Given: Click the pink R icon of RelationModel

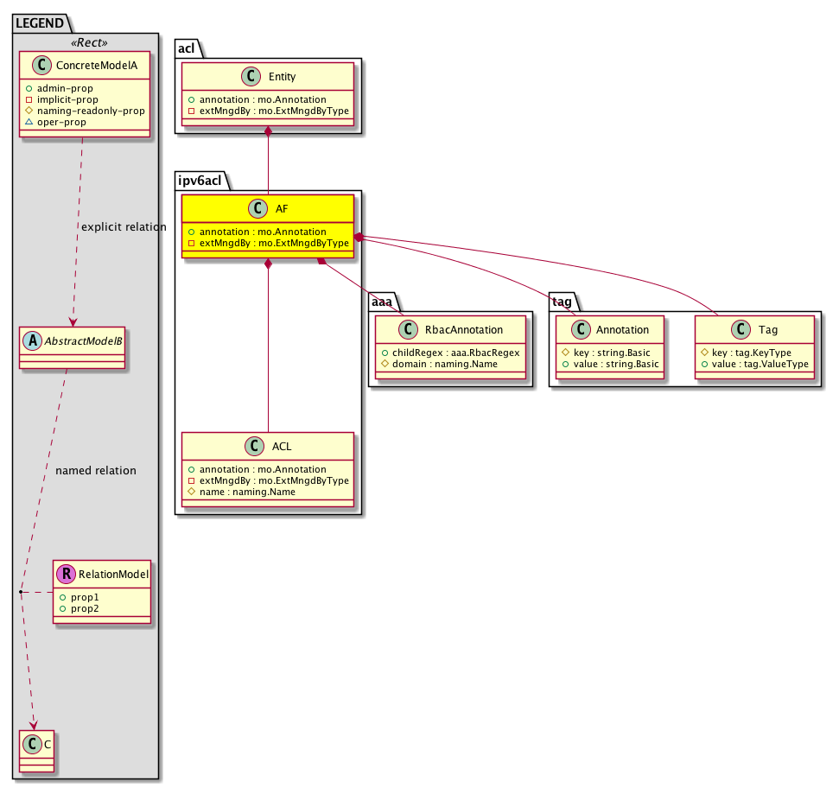Looking at the screenshot, I should (66, 573).
